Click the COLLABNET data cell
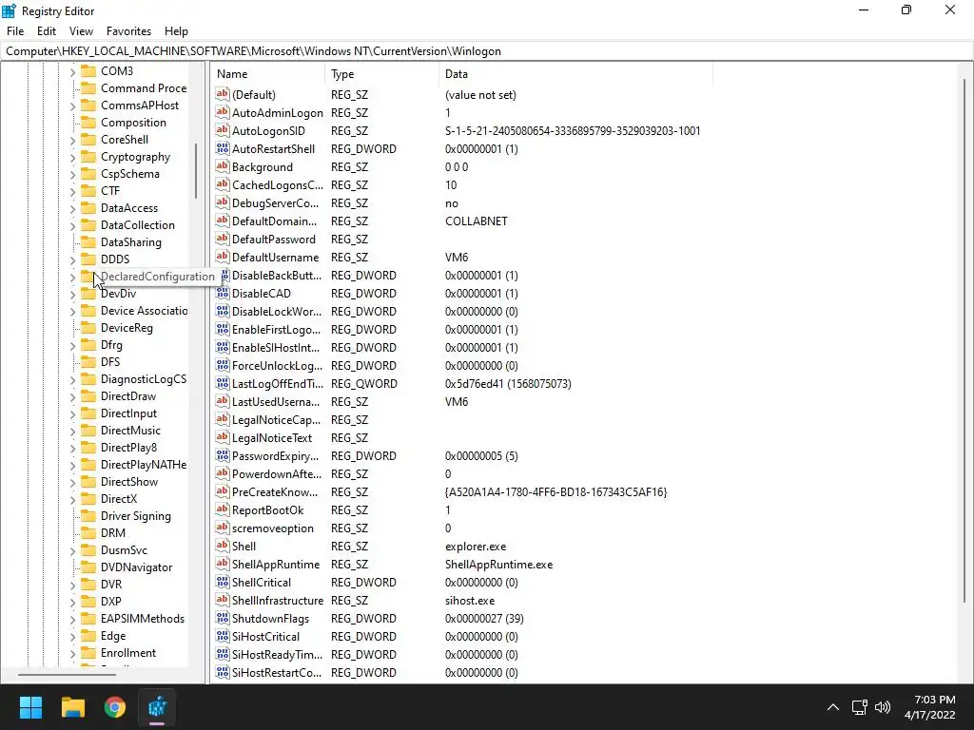 pyautogui.click(x=477, y=221)
